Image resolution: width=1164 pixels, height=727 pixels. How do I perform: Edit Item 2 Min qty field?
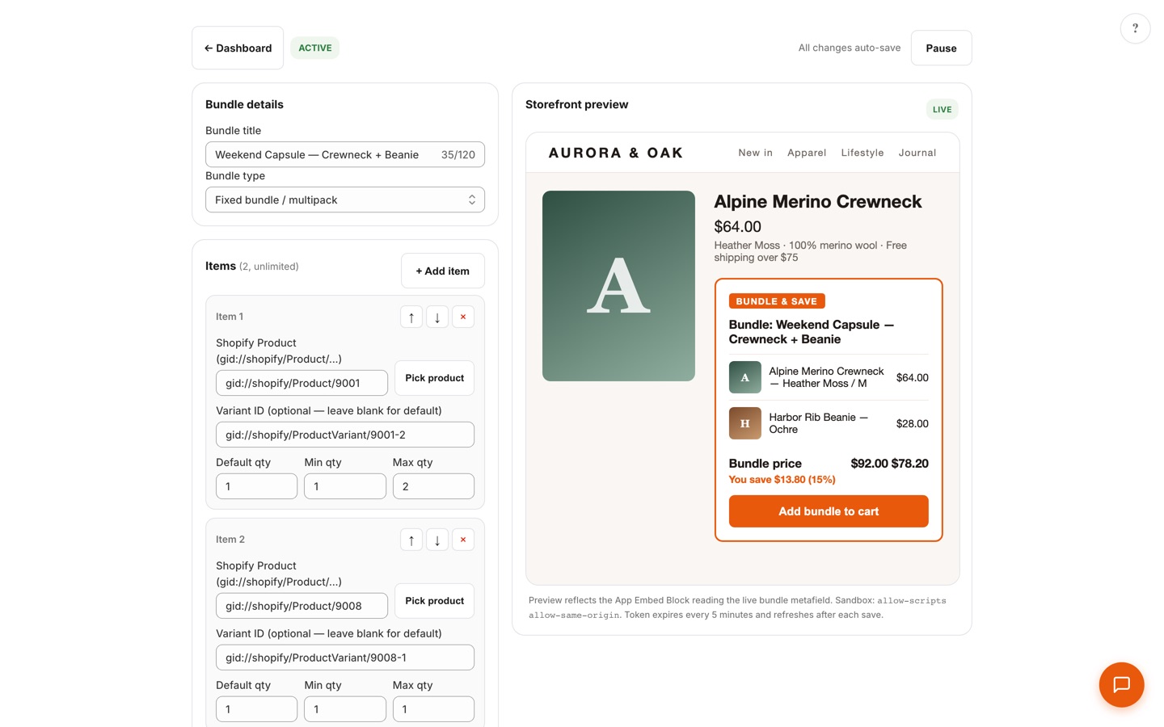345,709
